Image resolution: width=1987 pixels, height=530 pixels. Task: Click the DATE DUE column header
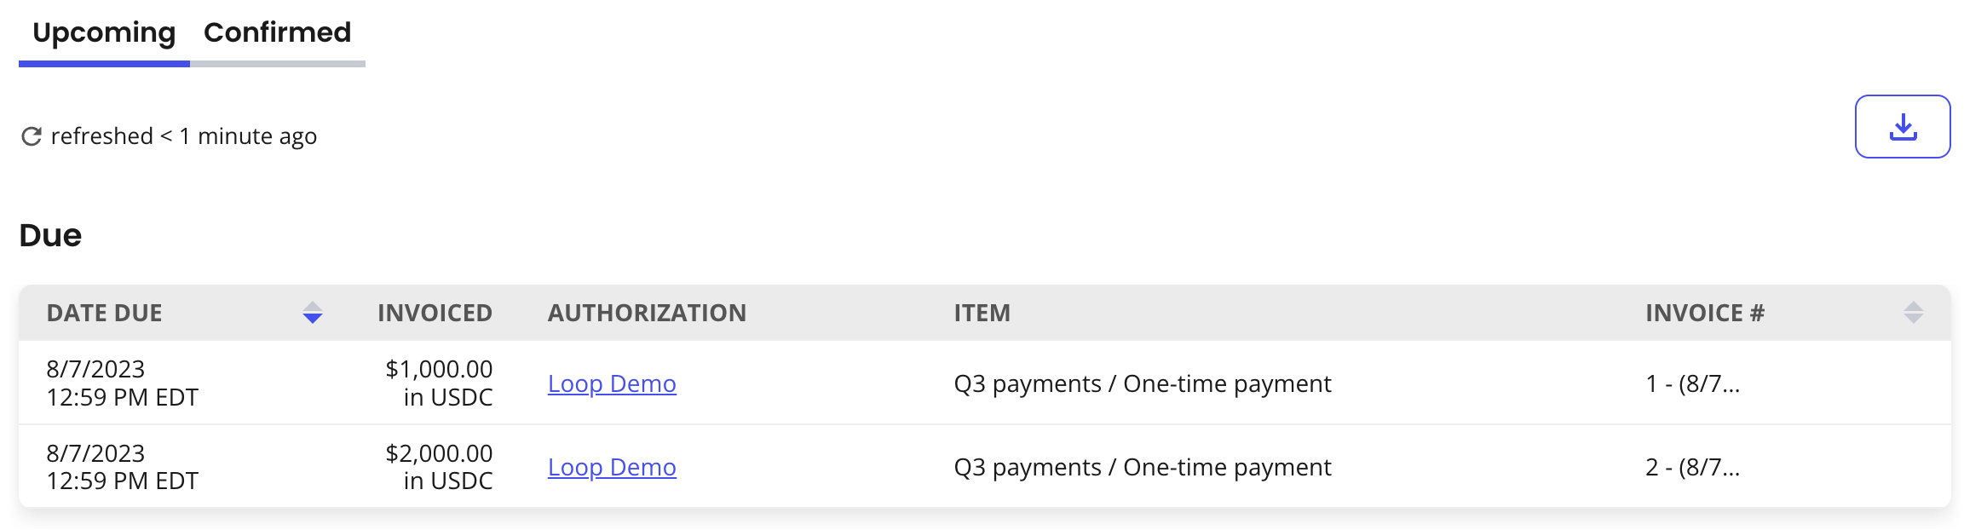pos(104,313)
